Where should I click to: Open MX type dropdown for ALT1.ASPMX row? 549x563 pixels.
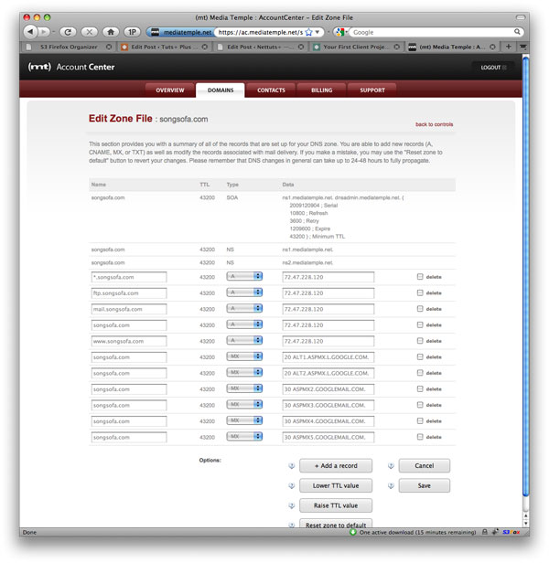click(x=244, y=356)
